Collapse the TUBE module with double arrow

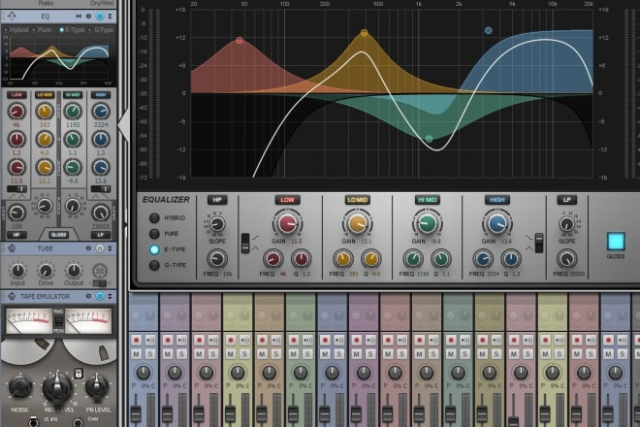point(110,248)
